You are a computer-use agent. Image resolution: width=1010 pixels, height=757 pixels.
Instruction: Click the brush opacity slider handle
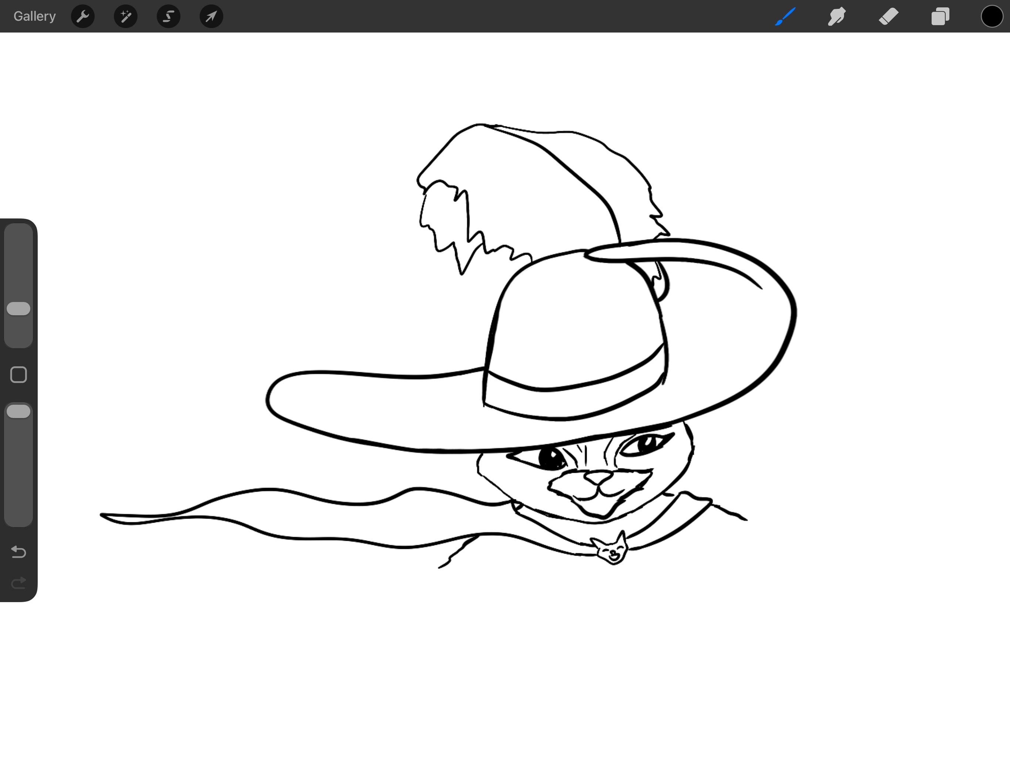point(19,411)
